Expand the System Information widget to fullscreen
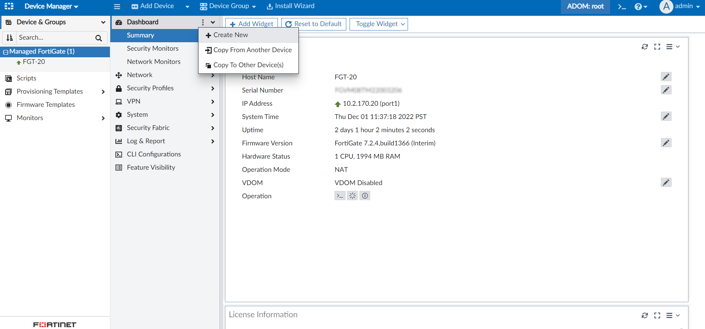Image resolution: width=705 pixels, height=329 pixels. point(657,47)
